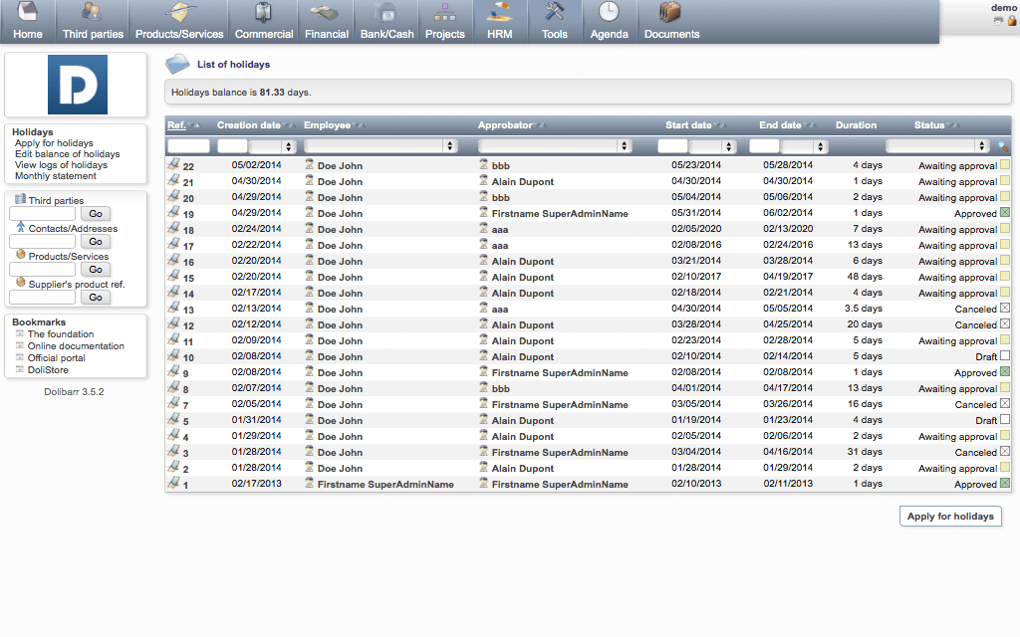Click the search magnifier icon in filter row
Image resolution: width=1020 pixels, height=637 pixels.
(x=1003, y=146)
